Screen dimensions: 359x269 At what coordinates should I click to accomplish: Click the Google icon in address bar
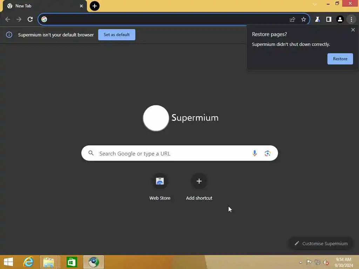pos(44,19)
